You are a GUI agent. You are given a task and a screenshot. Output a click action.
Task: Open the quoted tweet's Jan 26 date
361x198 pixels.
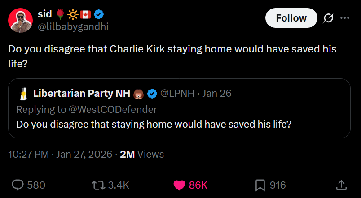[217, 94]
